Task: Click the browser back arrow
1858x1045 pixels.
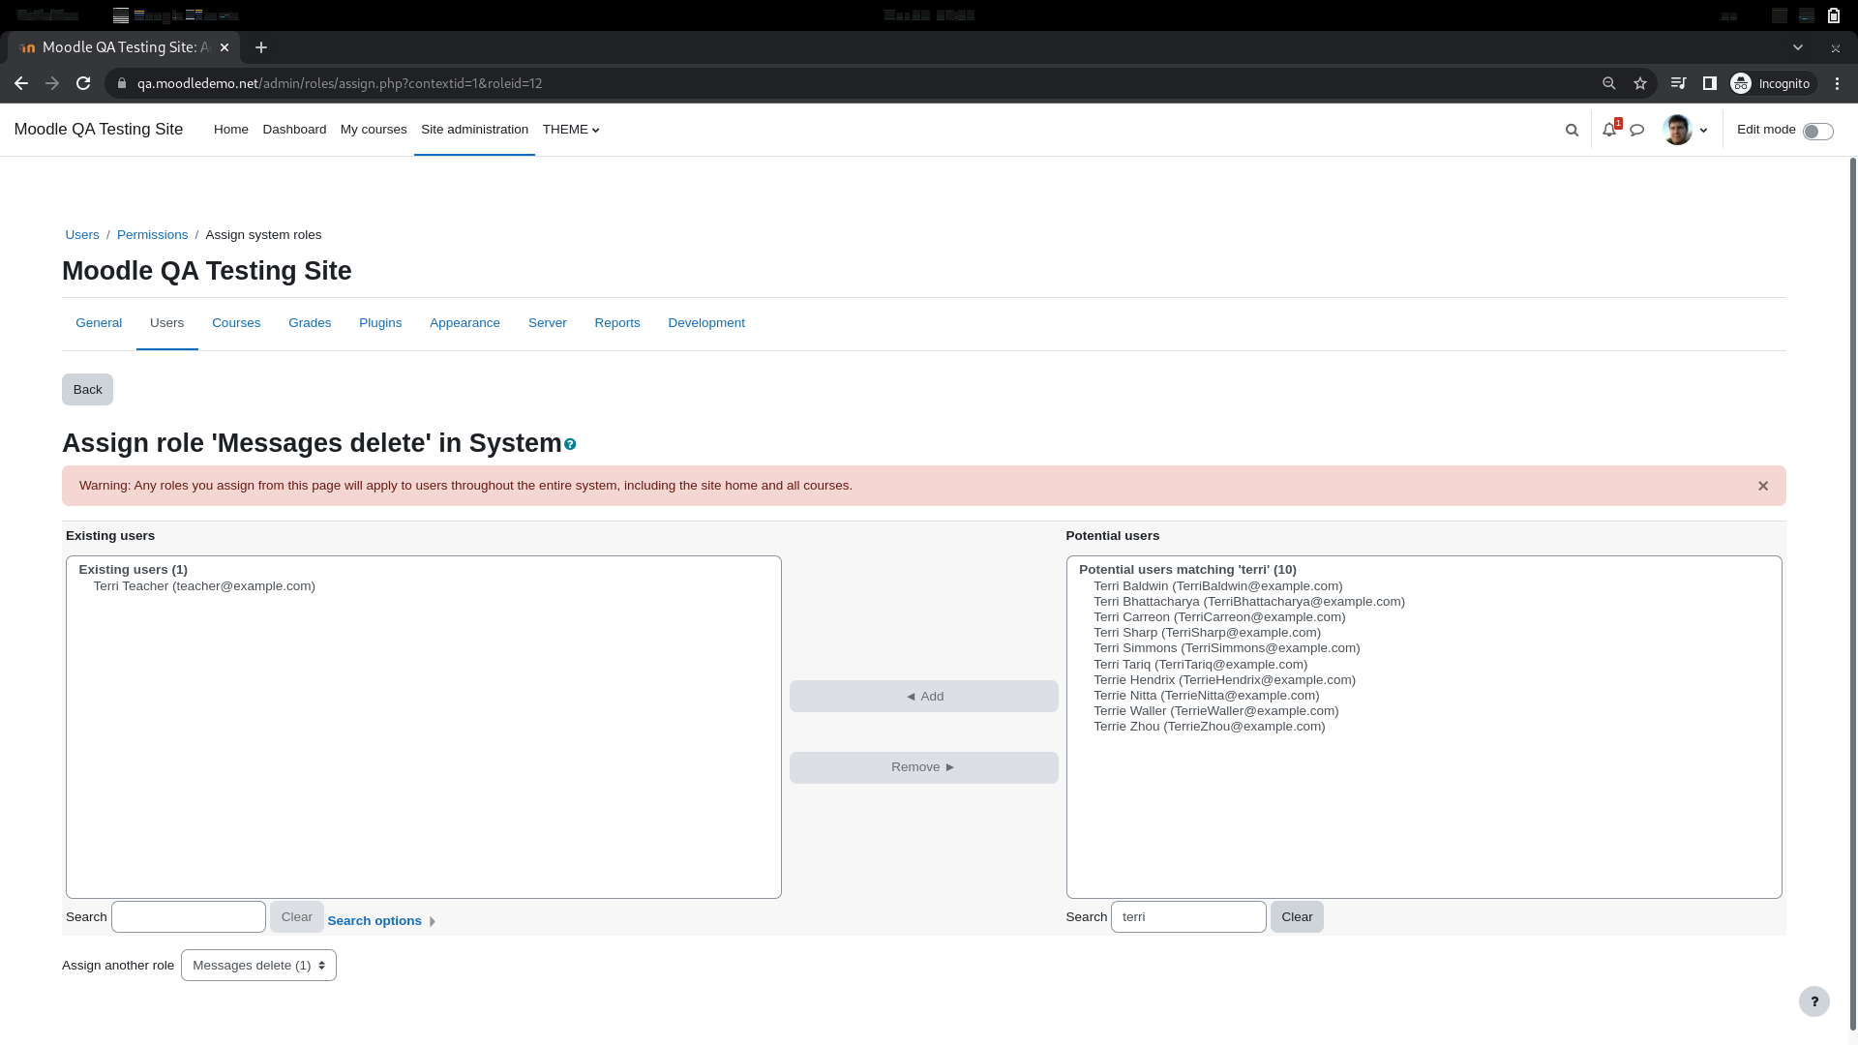Action: click(21, 83)
